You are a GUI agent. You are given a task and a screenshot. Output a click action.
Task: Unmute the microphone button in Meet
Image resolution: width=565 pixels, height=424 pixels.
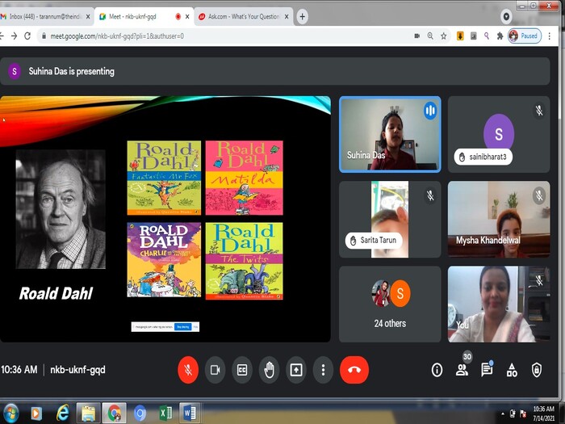[x=188, y=370]
